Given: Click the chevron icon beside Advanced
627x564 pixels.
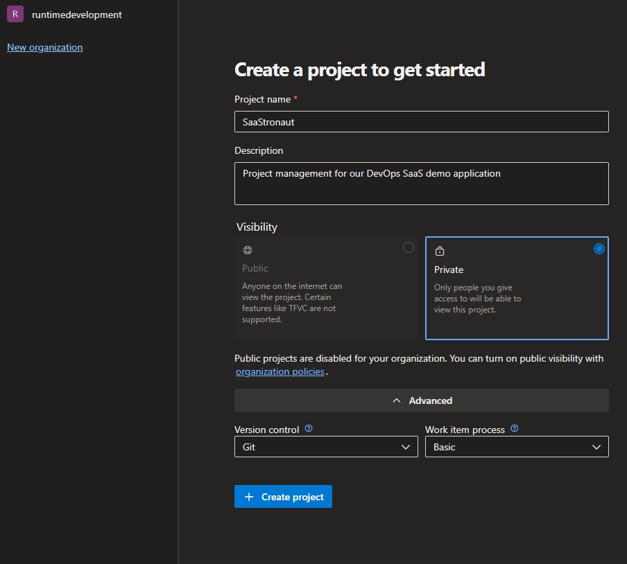Looking at the screenshot, I should 397,400.
